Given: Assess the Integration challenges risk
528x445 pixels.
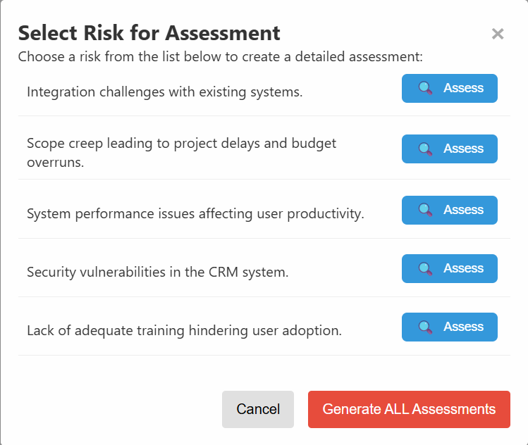Looking at the screenshot, I should (450, 89).
